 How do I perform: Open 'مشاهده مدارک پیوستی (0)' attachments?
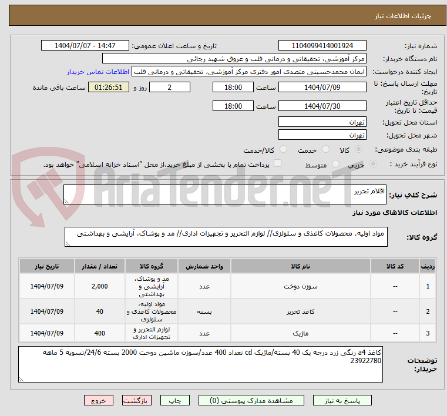[x=247, y=400]
